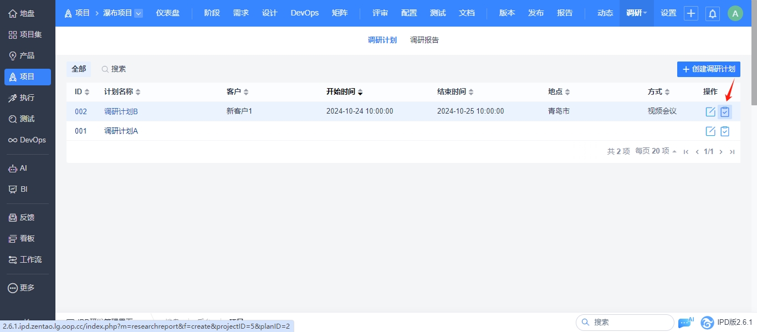The height and width of the screenshot is (332, 757).
Task: Open BI in the sidebar
Action: pos(28,189)
